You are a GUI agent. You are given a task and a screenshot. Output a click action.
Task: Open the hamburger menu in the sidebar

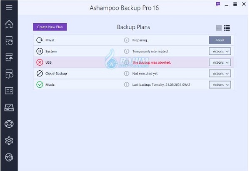pos(9,7)
